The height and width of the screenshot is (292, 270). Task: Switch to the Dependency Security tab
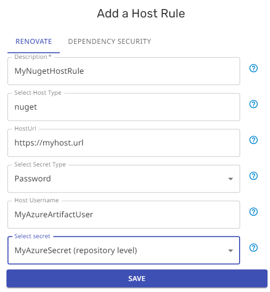(110, 41)
